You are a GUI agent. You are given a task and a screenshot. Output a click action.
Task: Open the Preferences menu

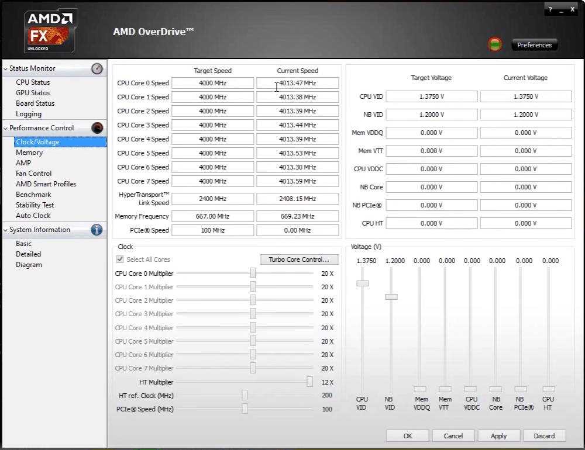coord(534,45)
